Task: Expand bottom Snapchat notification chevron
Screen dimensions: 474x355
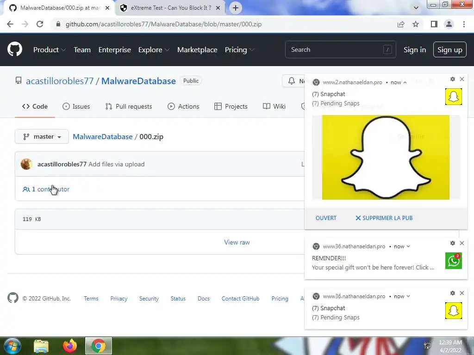Action: pyautogui.click(x=408, y=296)
